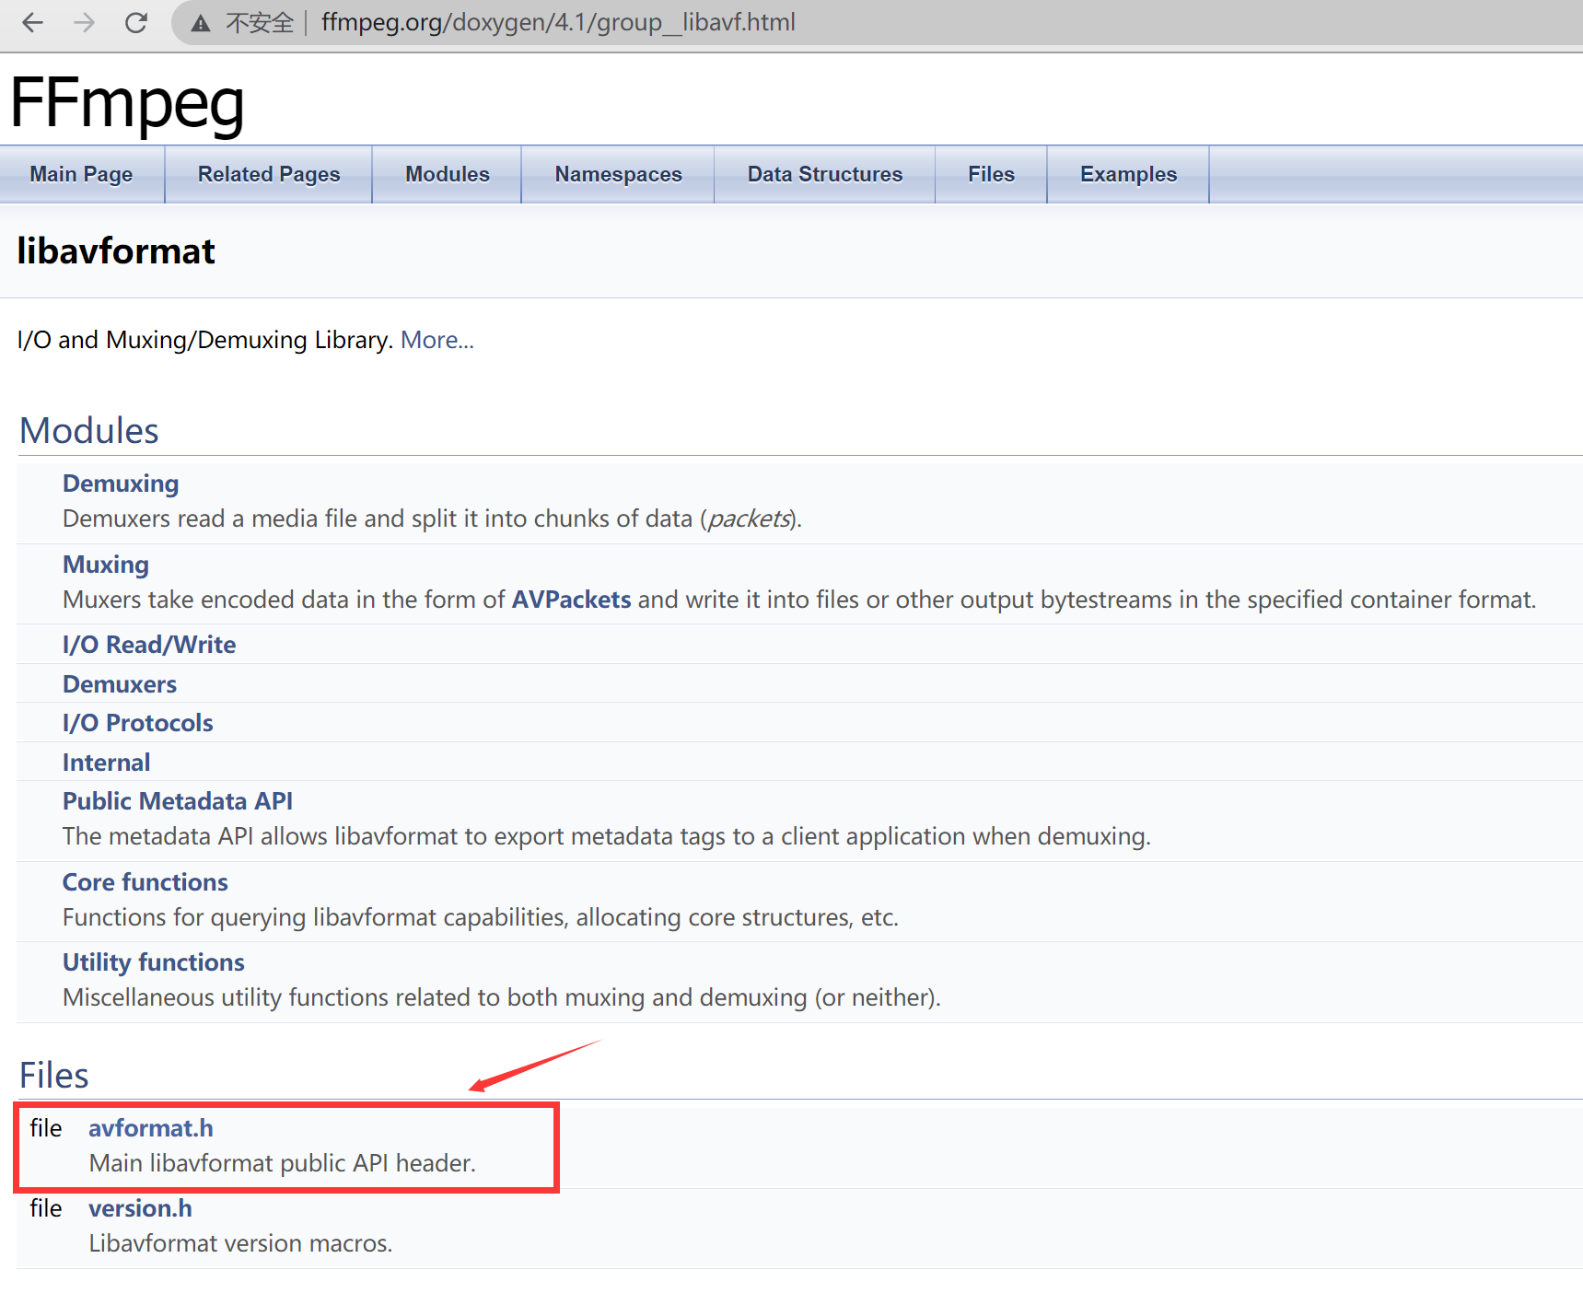Viewport: 1583px width, 1305px height.
Task: Open the Demuxers module link
Action: (x=120, y=684)
